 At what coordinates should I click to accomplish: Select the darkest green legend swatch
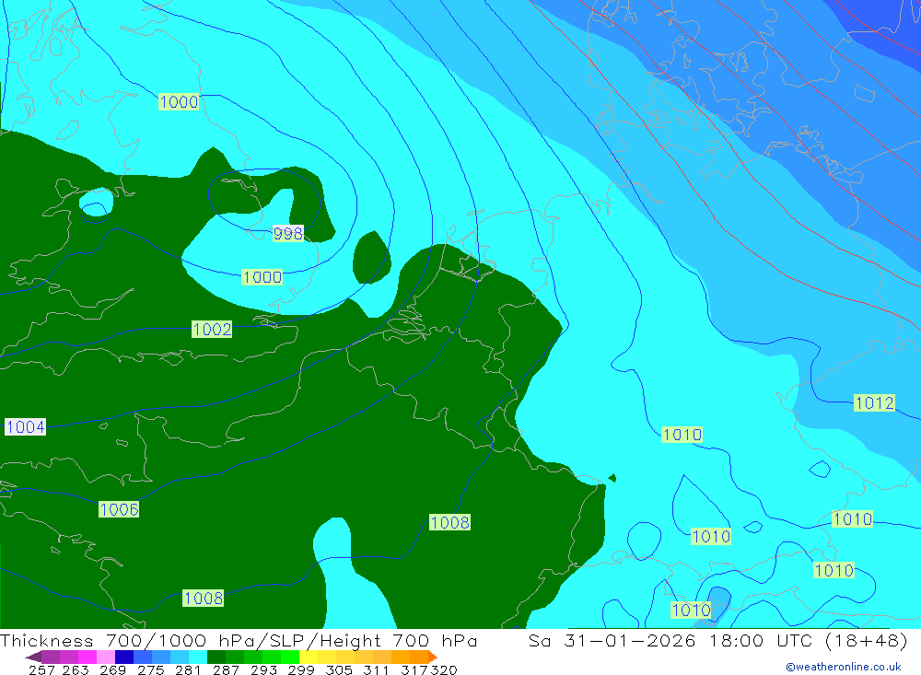pyautogui.click(x=216, y=657)
